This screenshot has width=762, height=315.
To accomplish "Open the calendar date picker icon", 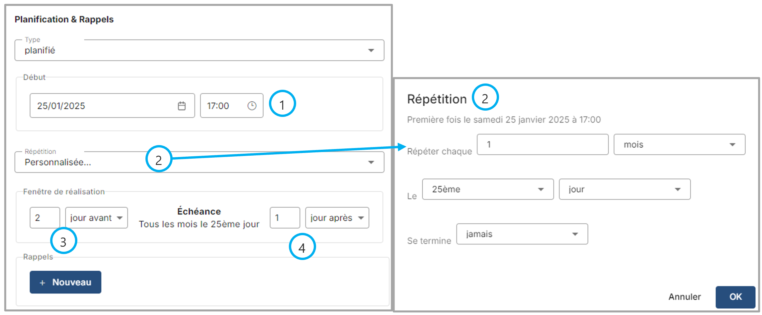I will coord(182,106).
